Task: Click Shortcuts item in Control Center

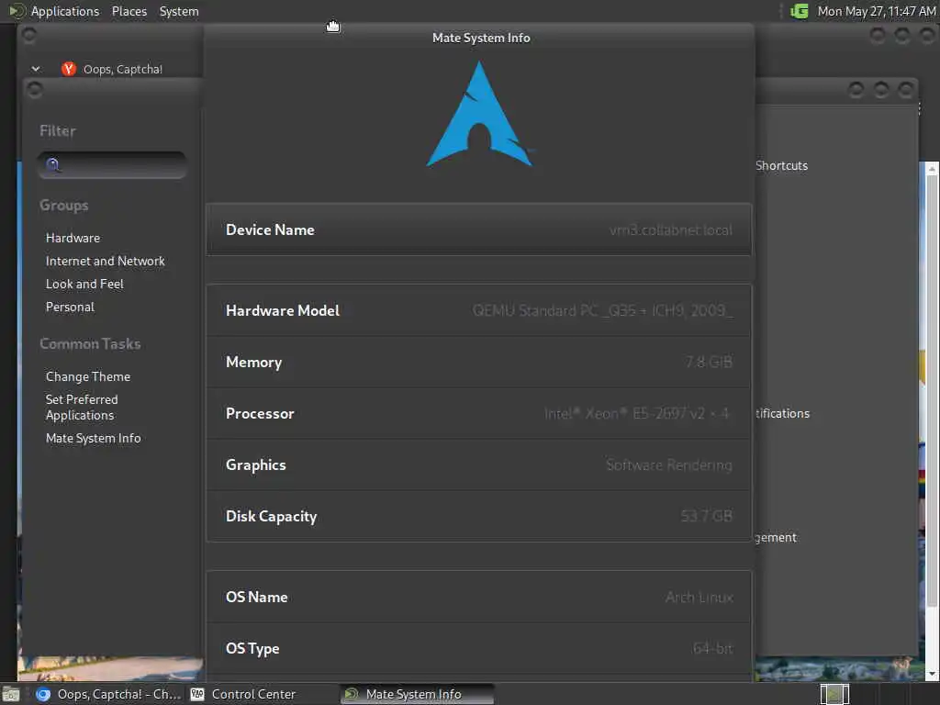Action: point(781,165)
